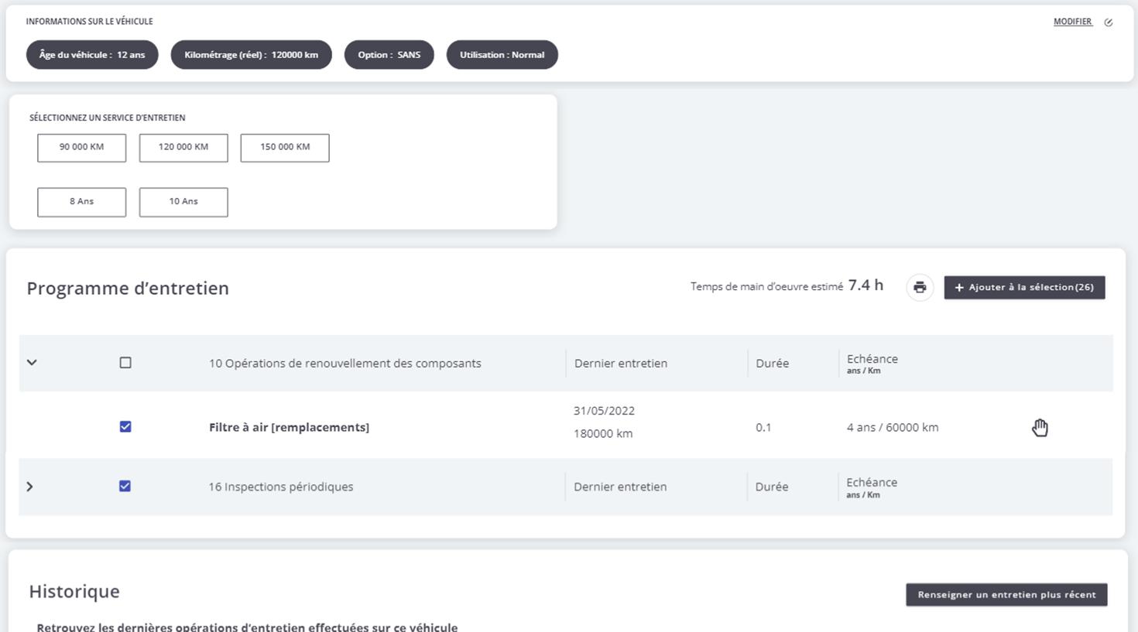The width and height of the screenshot is (1138, 632).
Task: Click the Option : SANS chip
Action: click(x=389, y=55)
